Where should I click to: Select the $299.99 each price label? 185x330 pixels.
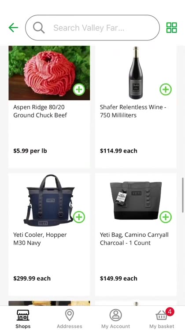coord(32,279)
